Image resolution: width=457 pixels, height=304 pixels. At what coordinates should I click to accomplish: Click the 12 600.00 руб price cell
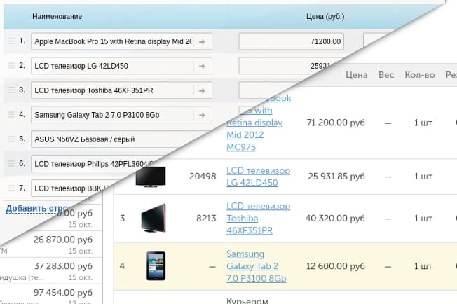[x=336, y=266]
